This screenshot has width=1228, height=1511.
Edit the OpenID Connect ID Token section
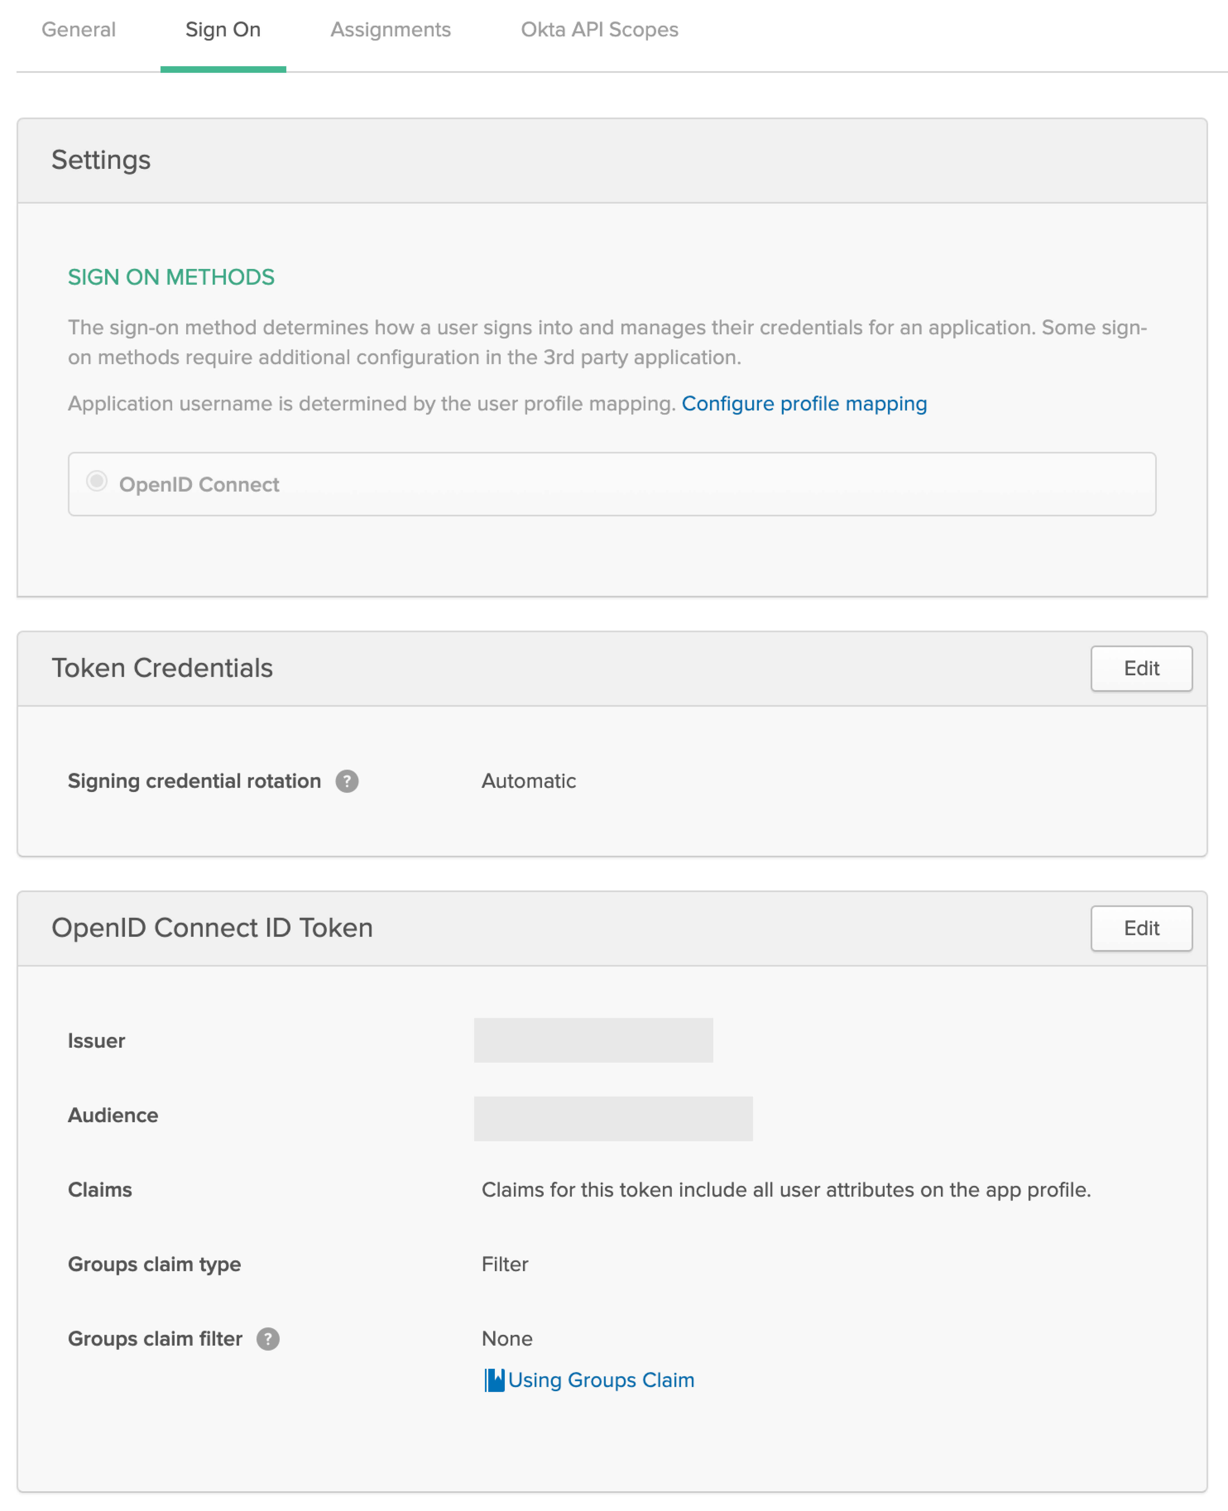pos(1141,928)
